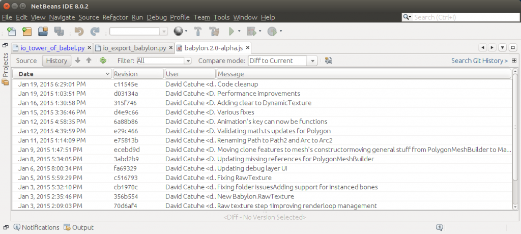Click the Save All toolbar icon

[x=59, y=31]
